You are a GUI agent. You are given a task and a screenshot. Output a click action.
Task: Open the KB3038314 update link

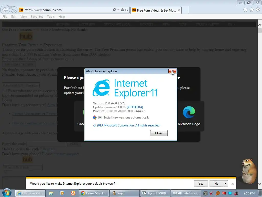coord(135,107)
